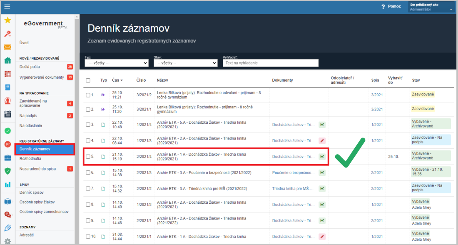Screen dimensions: 458x245
Task: Open the blue paperclip icon
Action: [7, 228]
